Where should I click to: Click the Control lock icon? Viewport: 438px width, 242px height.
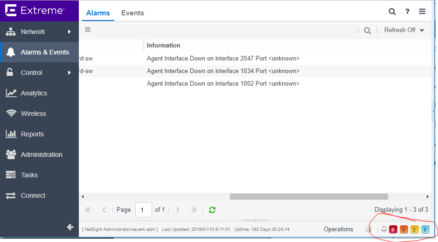pos(11,73)
